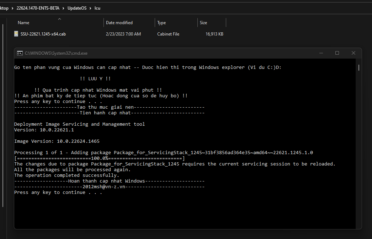The height and width of the screenshot is (239, 372).
Task: Click the 16,913 KB size cell
Action: pos(214,34)
